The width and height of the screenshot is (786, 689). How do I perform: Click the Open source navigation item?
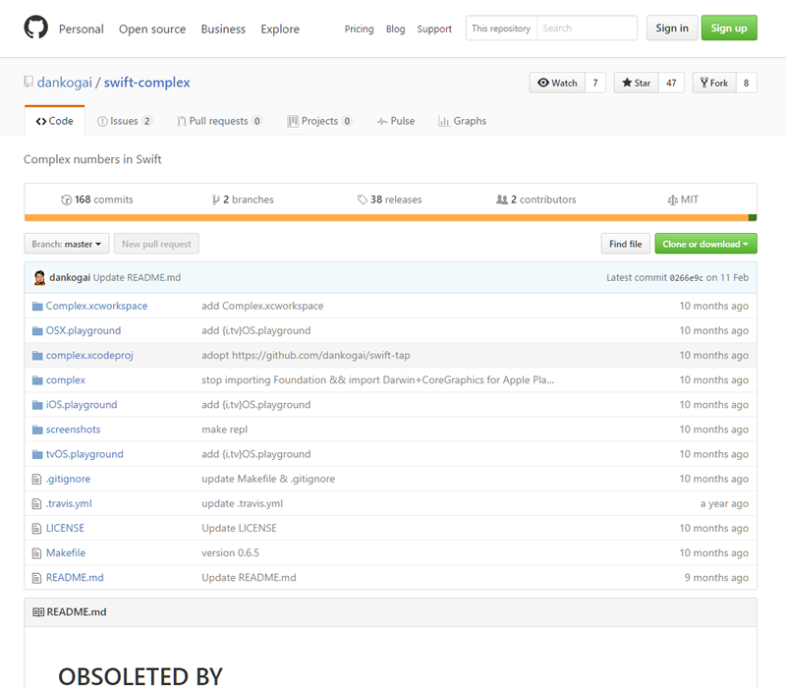click(x=152, y=29)
